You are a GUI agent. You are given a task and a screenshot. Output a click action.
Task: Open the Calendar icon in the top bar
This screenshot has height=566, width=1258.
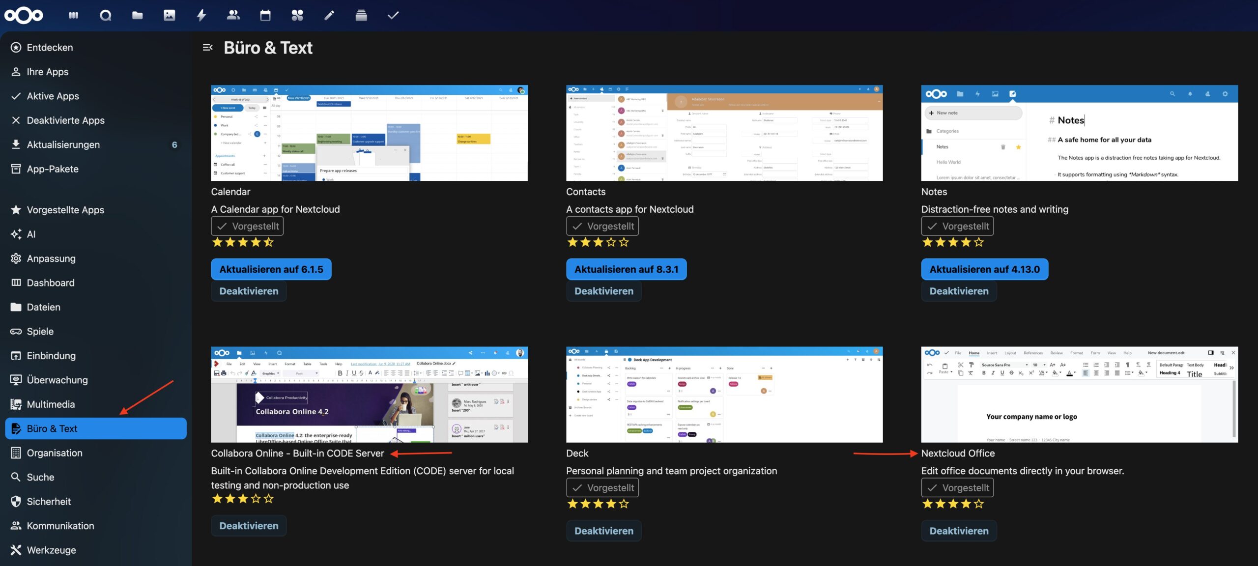(x=266, y=15)
